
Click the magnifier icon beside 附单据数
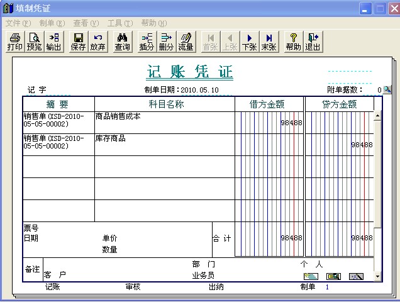pyautogui.click(x=387, y=89)
